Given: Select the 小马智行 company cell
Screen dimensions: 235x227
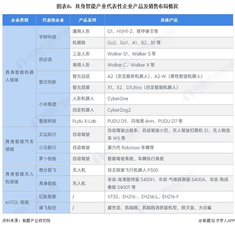Looking at the screenshot, I should click(53, 148).
